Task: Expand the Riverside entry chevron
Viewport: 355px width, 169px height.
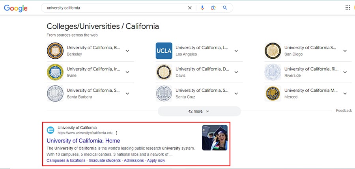Action: (x=345, y=72)
